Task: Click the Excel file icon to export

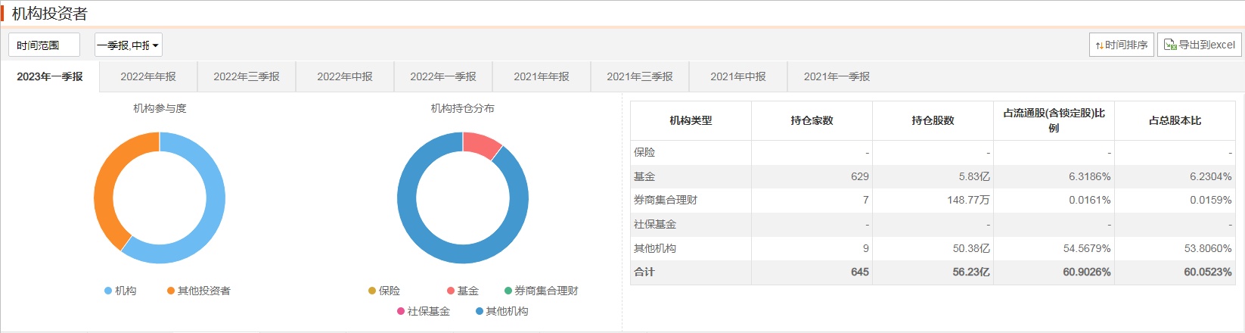Action: [x=1170, y=45]
